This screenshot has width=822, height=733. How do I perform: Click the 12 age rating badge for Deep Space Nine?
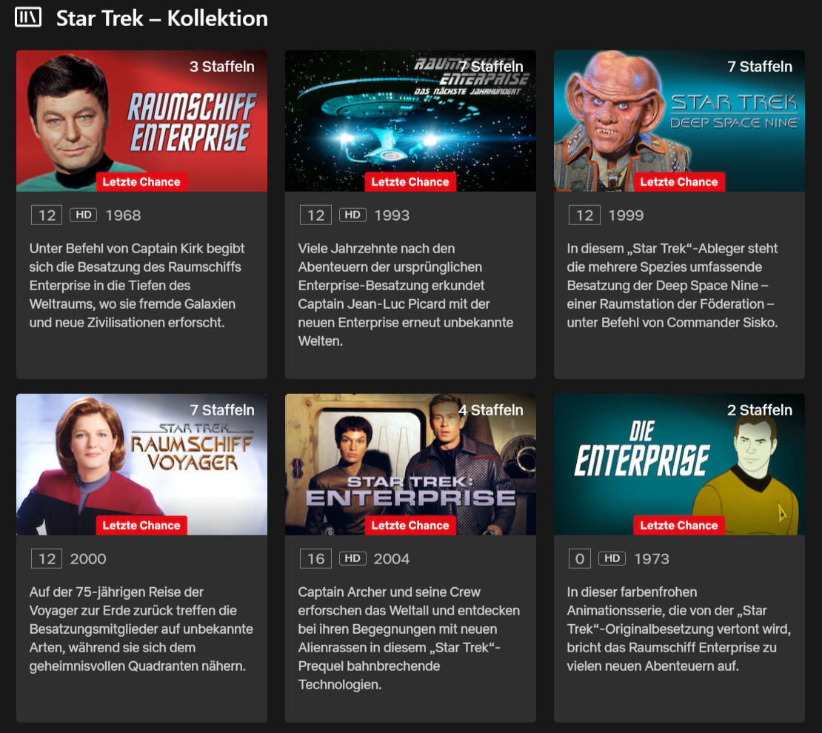(584, 215)
